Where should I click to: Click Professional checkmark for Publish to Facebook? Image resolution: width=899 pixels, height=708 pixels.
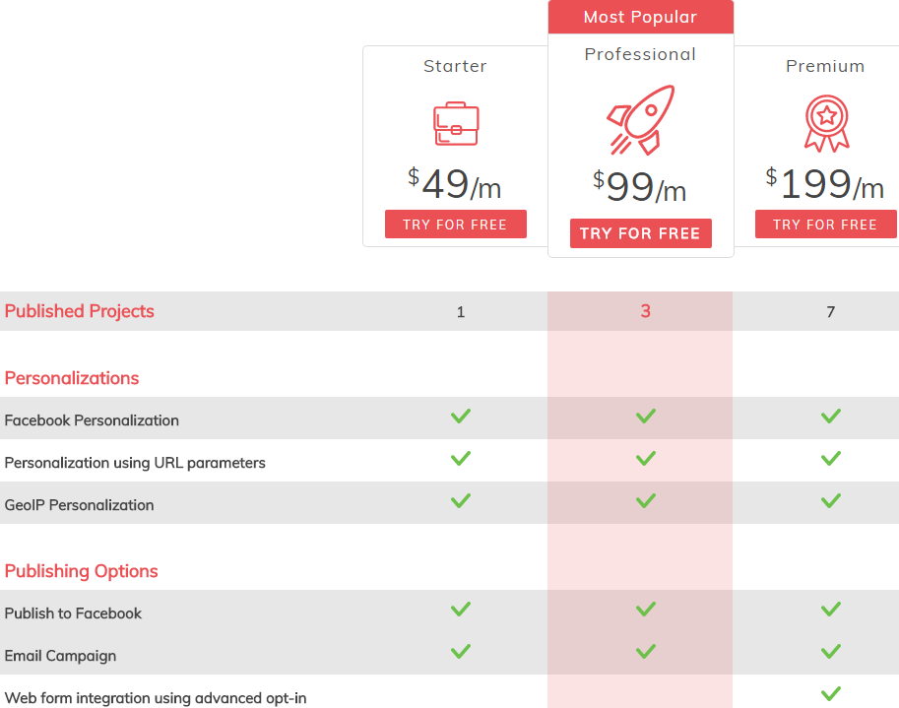(x=646, y=609)
